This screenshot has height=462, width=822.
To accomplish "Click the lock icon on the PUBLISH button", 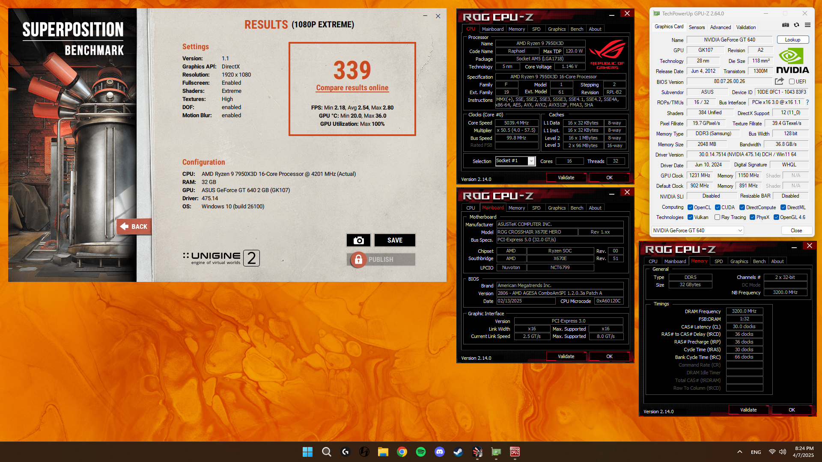I will coord(359,260).
